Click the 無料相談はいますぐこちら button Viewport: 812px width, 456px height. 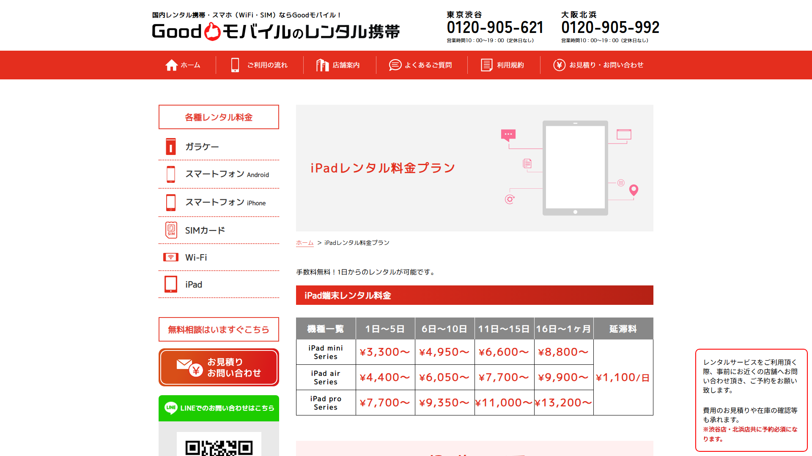pyautogui.click(x=218, y=329)
